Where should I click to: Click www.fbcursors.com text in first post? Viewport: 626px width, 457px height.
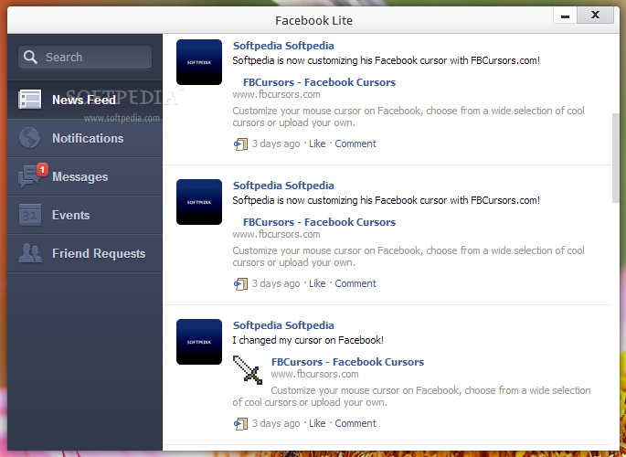276,94
